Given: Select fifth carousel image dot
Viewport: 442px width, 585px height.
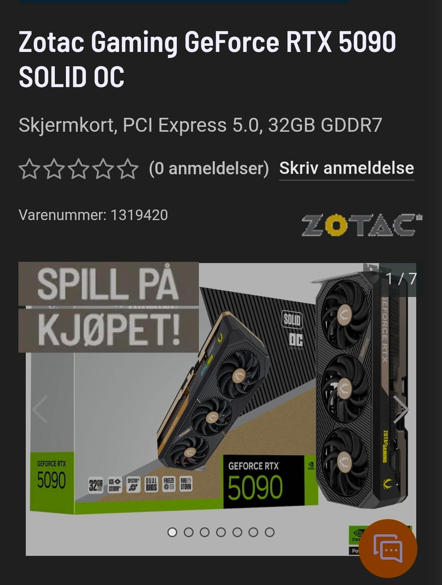Looking at the screenshot, I should point(237,532).
